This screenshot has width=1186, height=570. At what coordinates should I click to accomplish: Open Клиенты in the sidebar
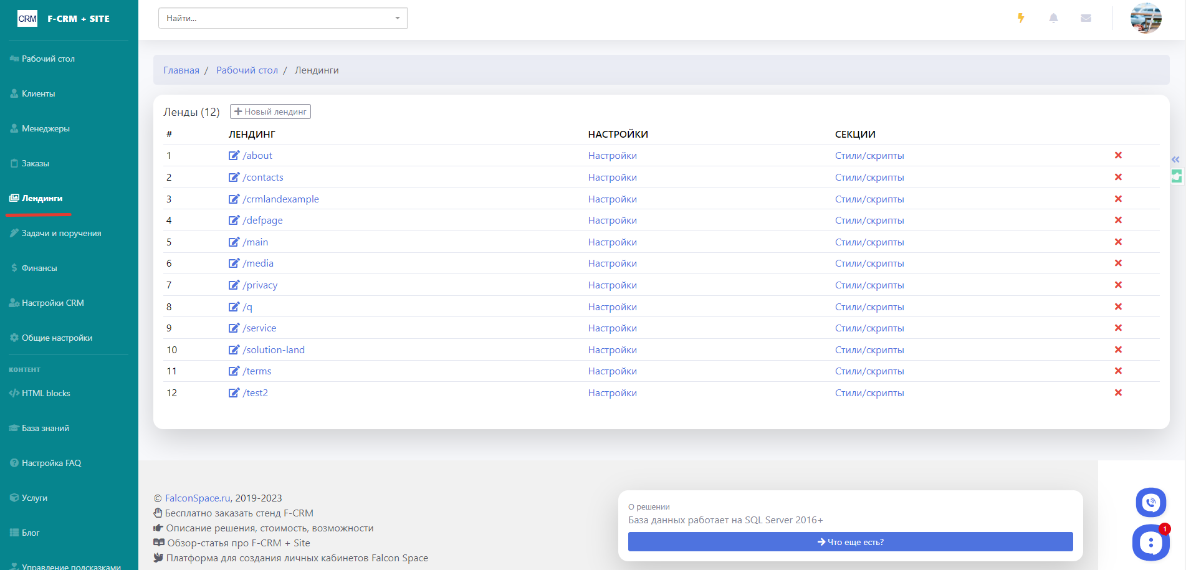click(38, 94)
